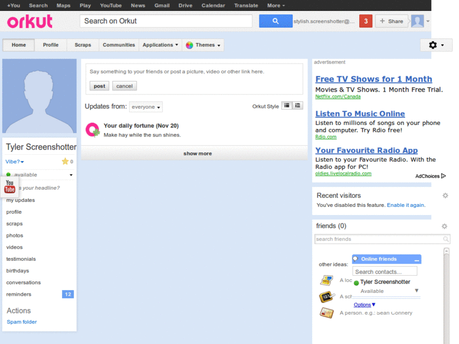The height and width of the screenshot is (344, 459).
Task: Open account dropdown arrow beside avatar
Action: pyautogui.click(x=428, y=21)
